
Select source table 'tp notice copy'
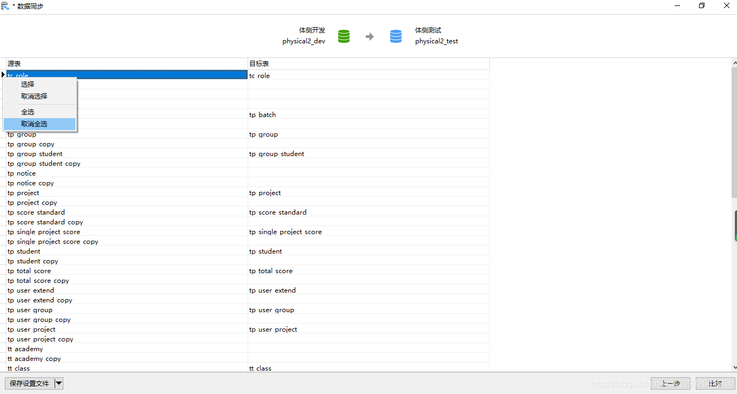127,183
